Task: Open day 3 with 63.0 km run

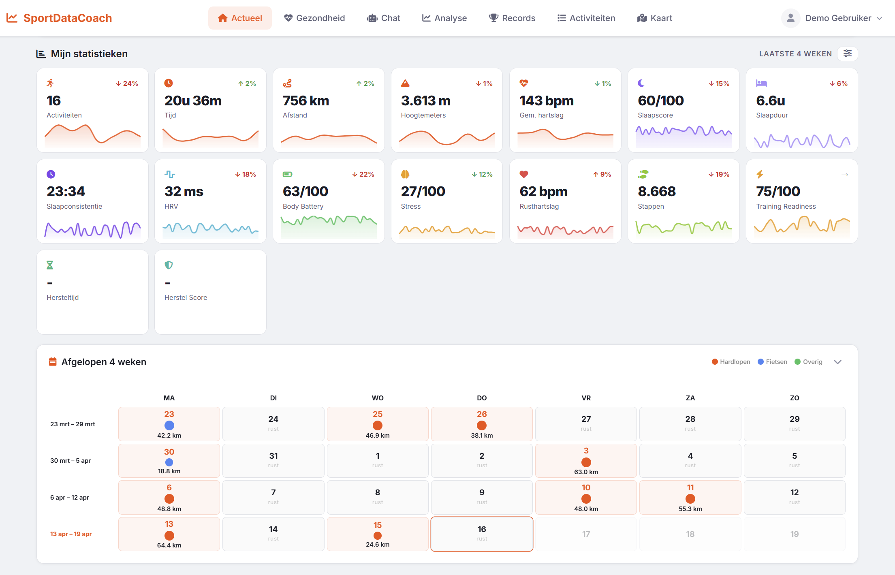Action: tap(586, 461)
